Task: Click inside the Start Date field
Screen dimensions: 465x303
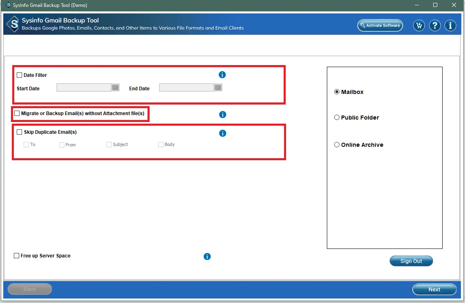Action: point(84,87)
